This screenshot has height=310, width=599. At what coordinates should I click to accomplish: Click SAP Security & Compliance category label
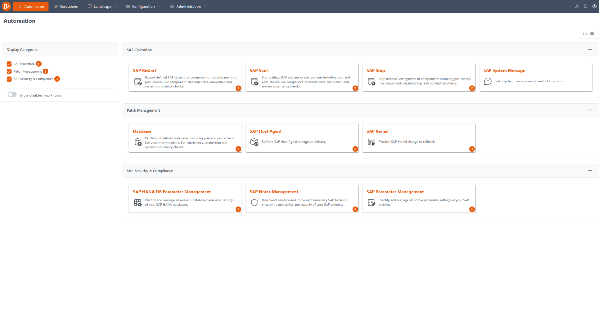coord(34,79)
